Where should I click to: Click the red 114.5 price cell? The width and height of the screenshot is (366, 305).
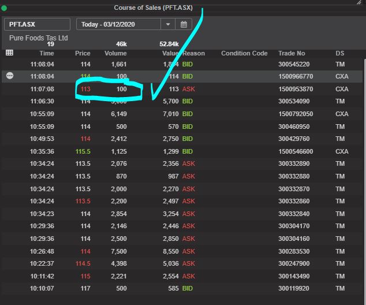[x=83, y=263]
